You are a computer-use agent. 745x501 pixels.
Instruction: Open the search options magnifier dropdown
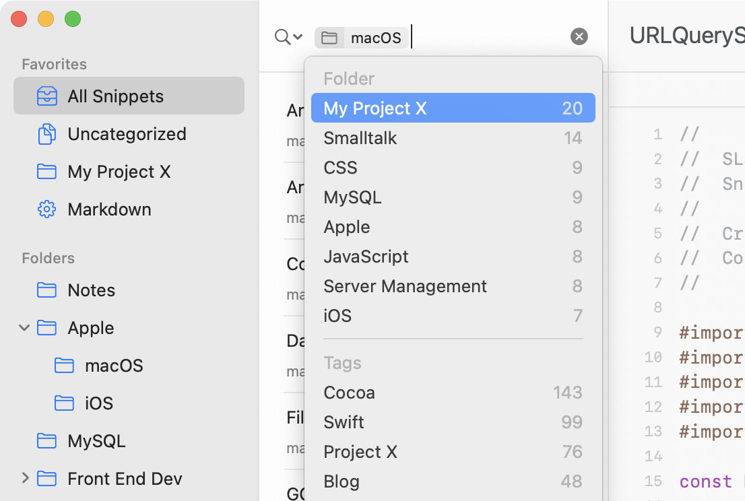tap(288, 36)
